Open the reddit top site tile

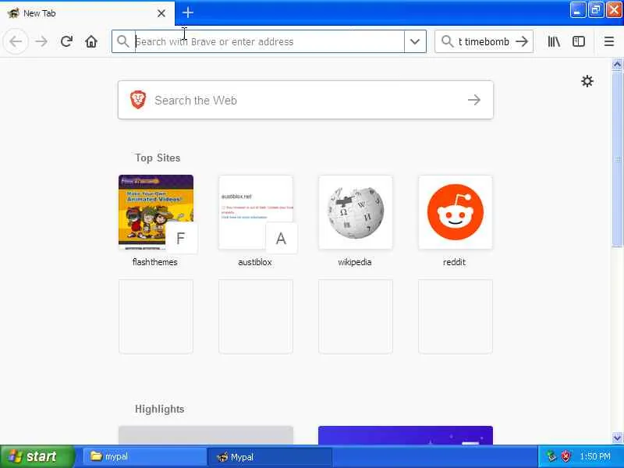click(456, 212)
